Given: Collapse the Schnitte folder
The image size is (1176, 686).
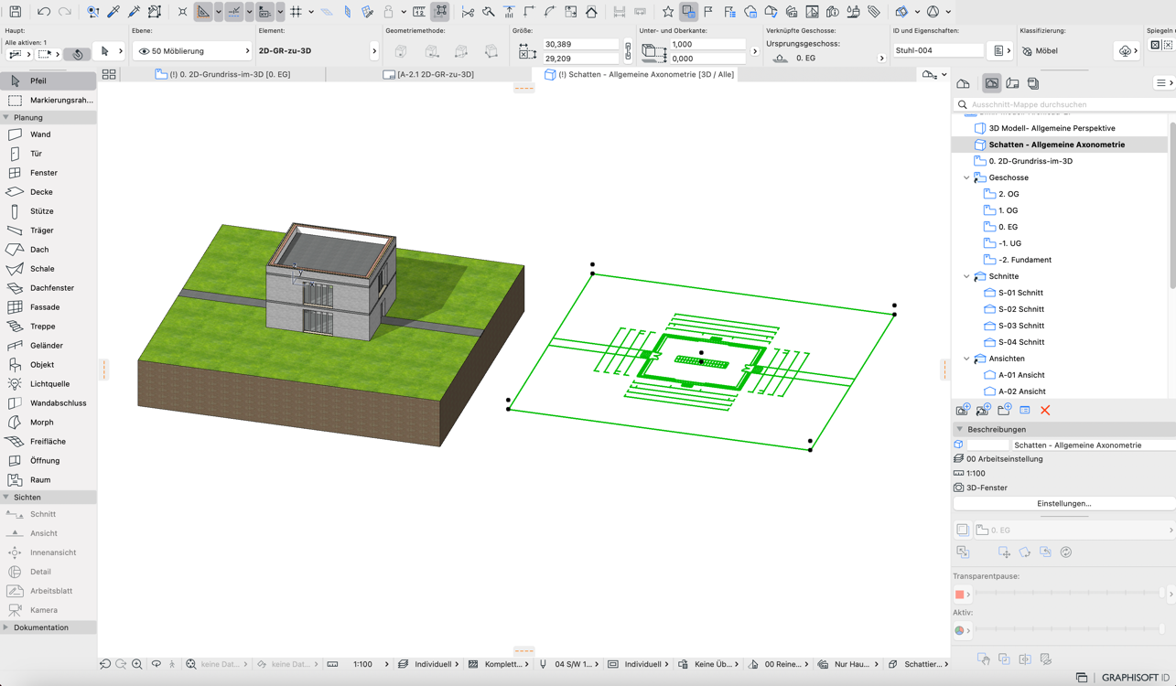Looking at the screenshot, I should click(x=966, y=276).
